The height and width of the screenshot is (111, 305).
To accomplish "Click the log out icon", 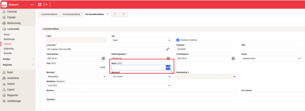I will tap(46, 4).
